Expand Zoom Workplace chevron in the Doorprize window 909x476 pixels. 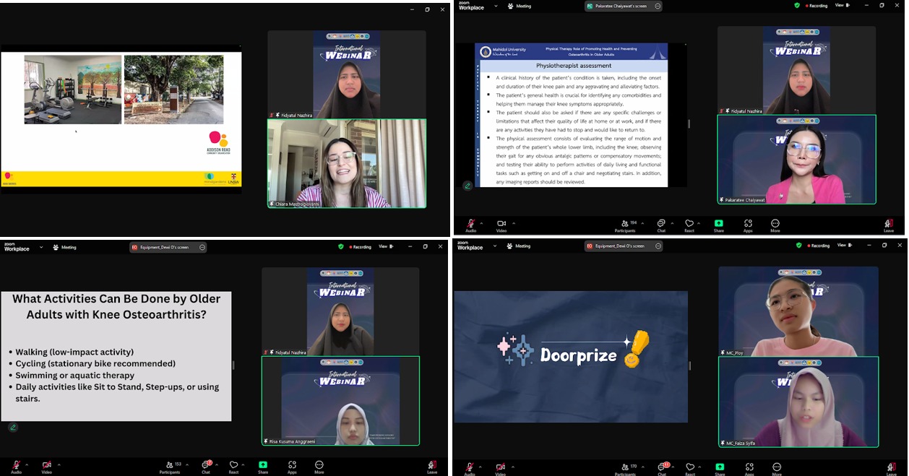pos(496,246)
